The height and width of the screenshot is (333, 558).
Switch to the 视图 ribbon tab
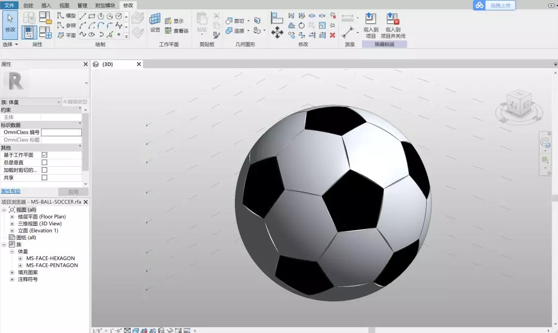(64, 5)
